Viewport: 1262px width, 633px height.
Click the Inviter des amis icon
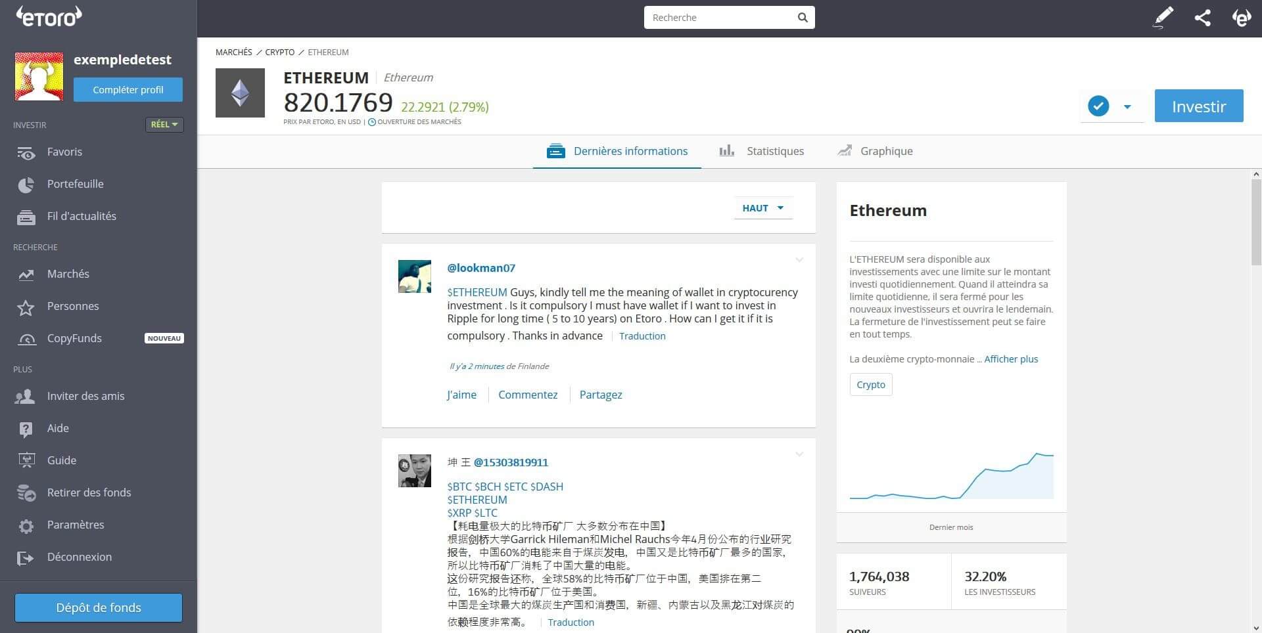click(x=25, y=396)
